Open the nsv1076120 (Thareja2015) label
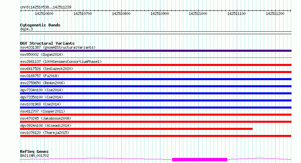Screen dimensions: 301x163 pos(45,133)
